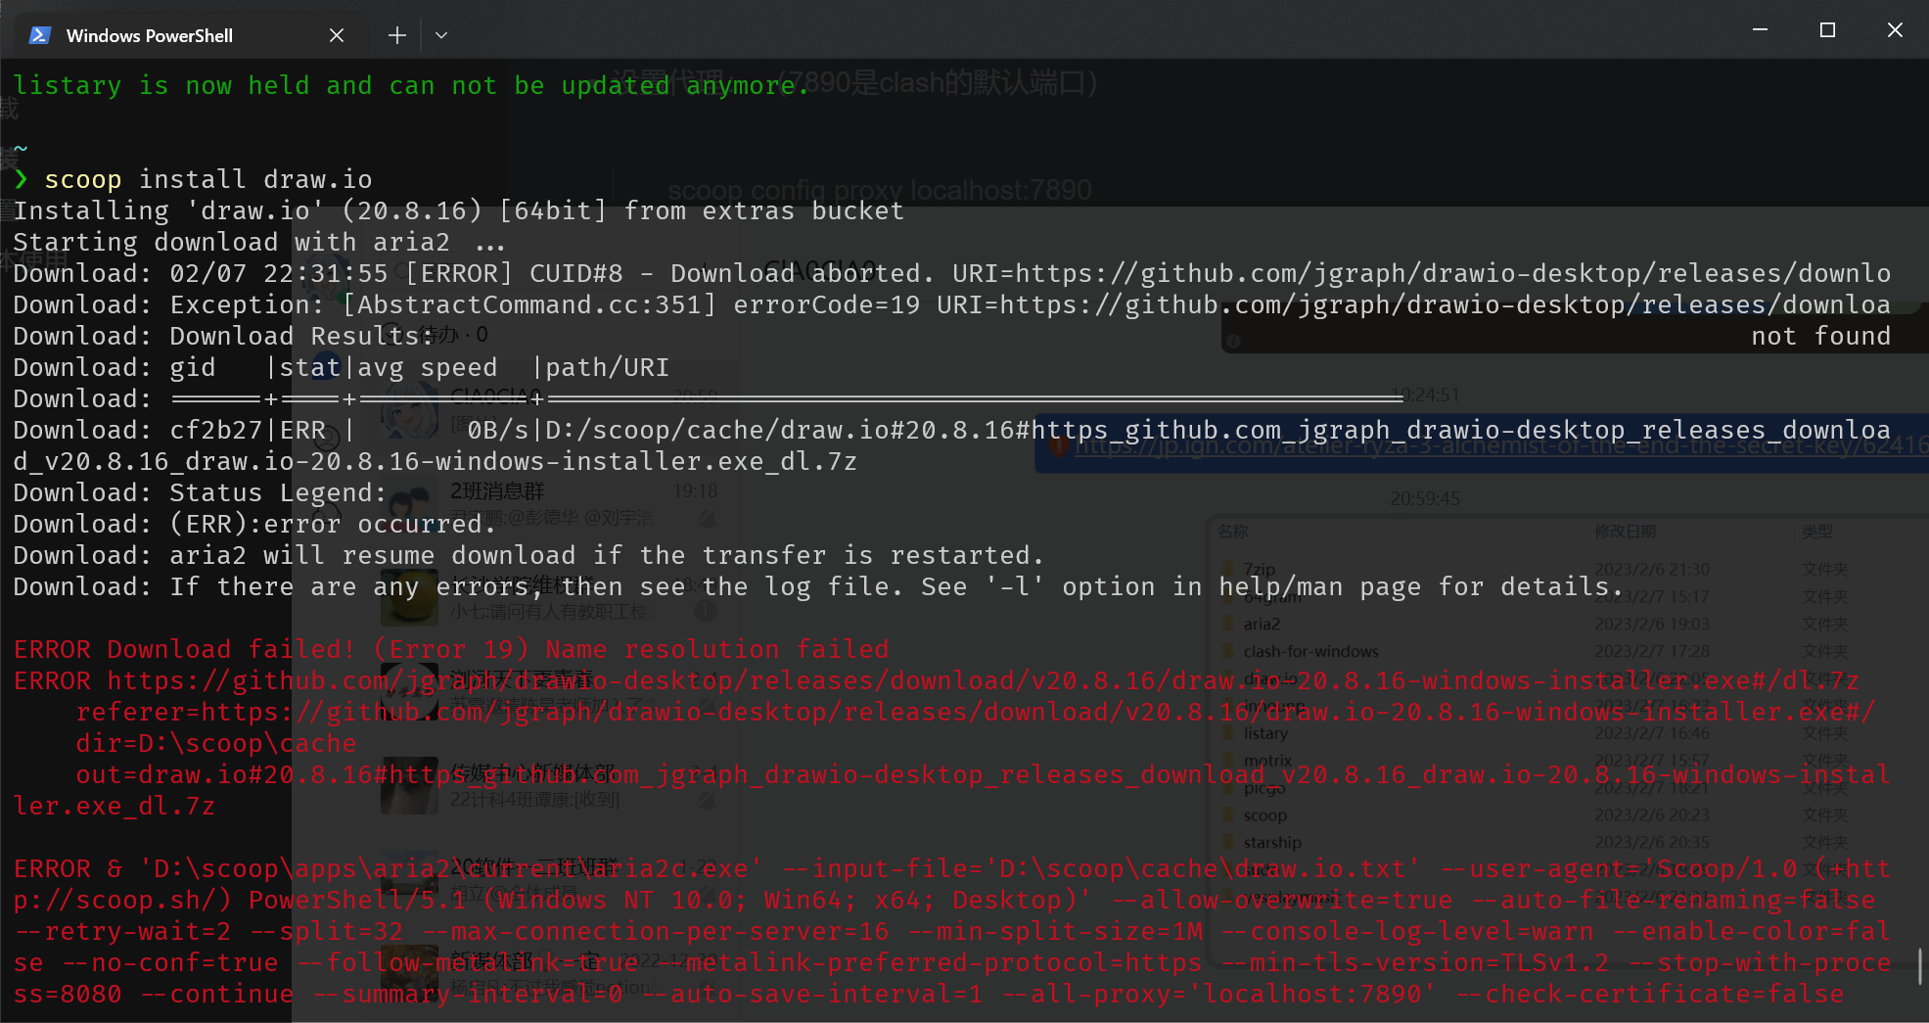Click the 'scoop install draw.io' command text
1929x1023 pixels.
[x=208, y=179]
